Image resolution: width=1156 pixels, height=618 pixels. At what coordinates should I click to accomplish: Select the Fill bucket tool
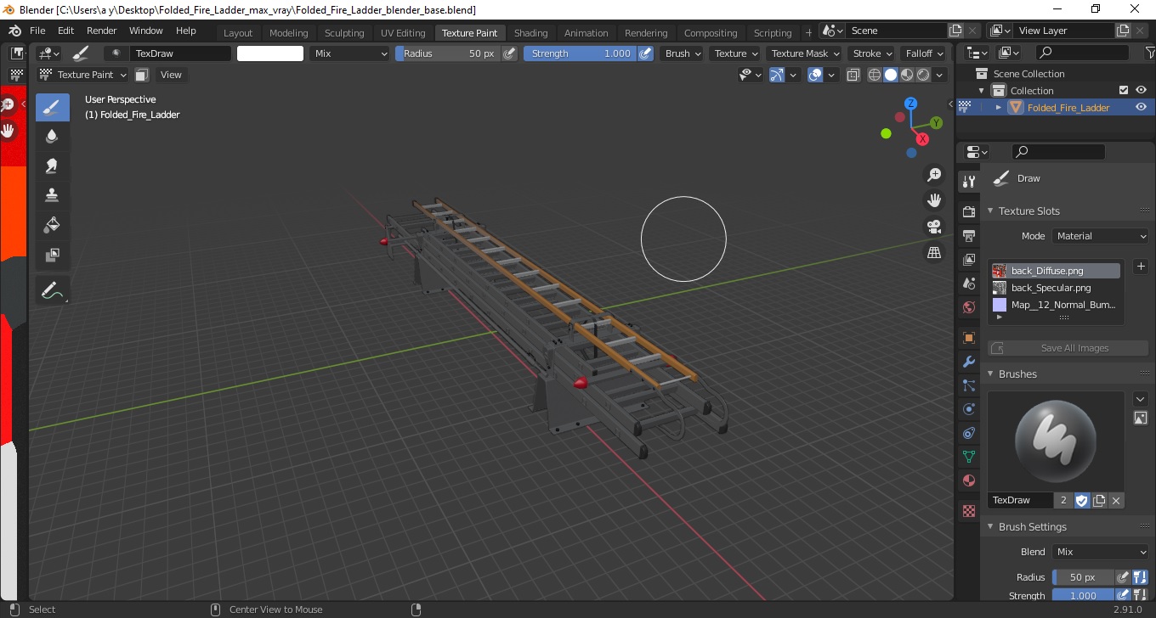[x=52, y=225]
